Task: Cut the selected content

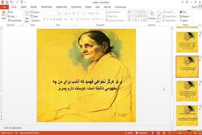Action: (10, 12)
